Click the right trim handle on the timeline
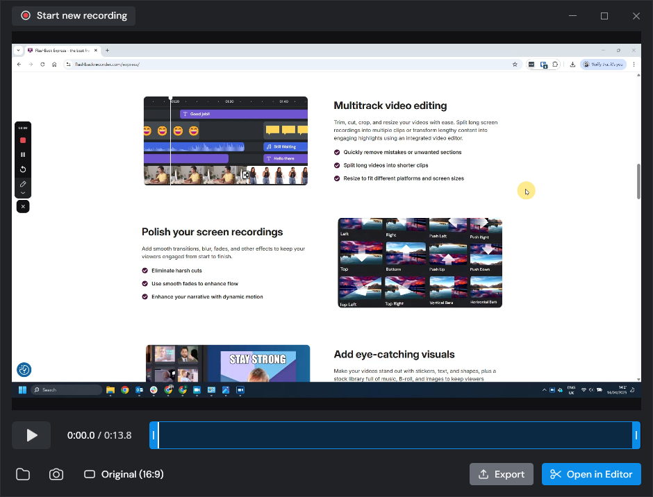The width and height of the screenshot is (653, 497). [x=636, y=435]
